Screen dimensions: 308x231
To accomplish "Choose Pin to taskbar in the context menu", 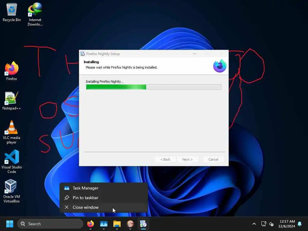I will [104, 198].
